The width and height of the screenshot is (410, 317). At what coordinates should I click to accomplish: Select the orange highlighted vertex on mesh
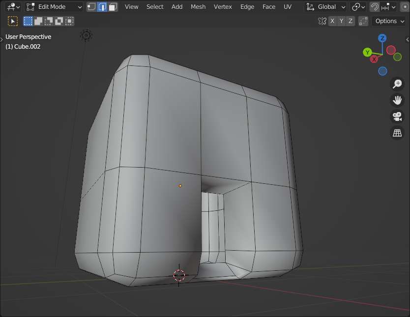180,186
